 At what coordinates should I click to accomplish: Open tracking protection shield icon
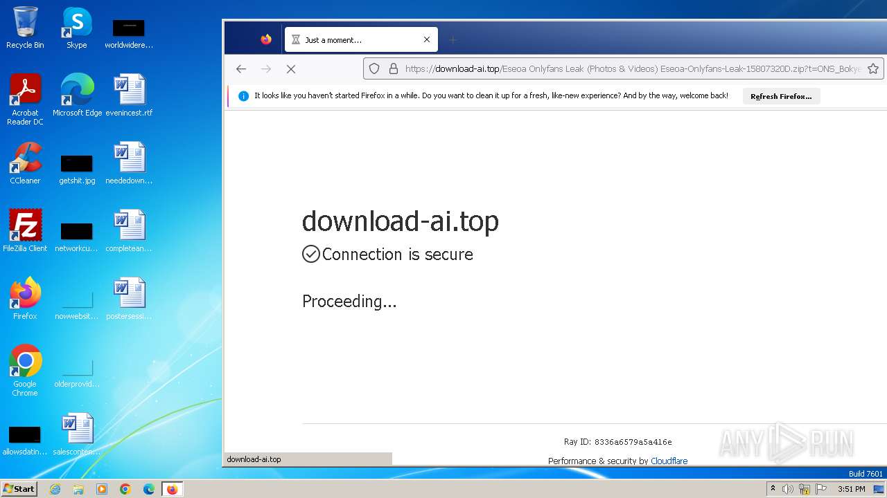pyautogui.click(x=374, y=68)
